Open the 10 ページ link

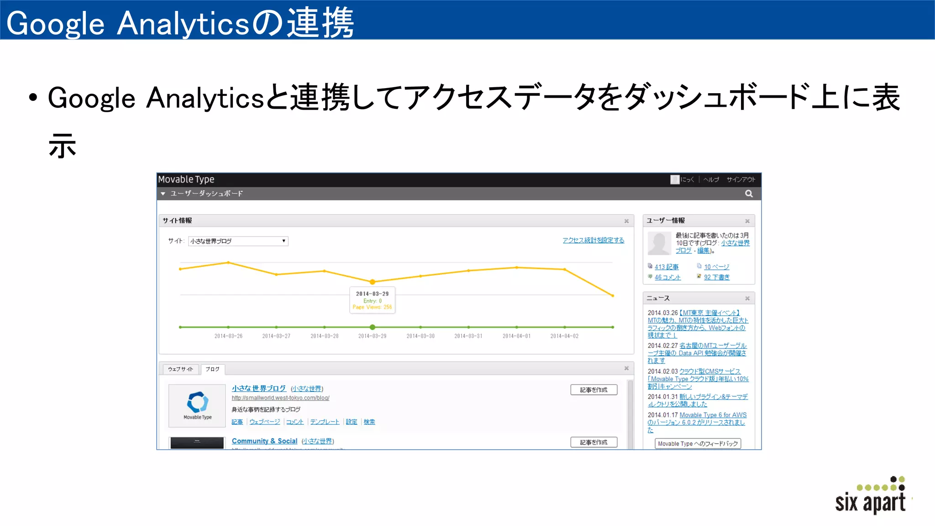[x=716, y=267]
